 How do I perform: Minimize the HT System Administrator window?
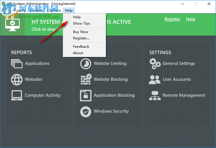point(183,4)
